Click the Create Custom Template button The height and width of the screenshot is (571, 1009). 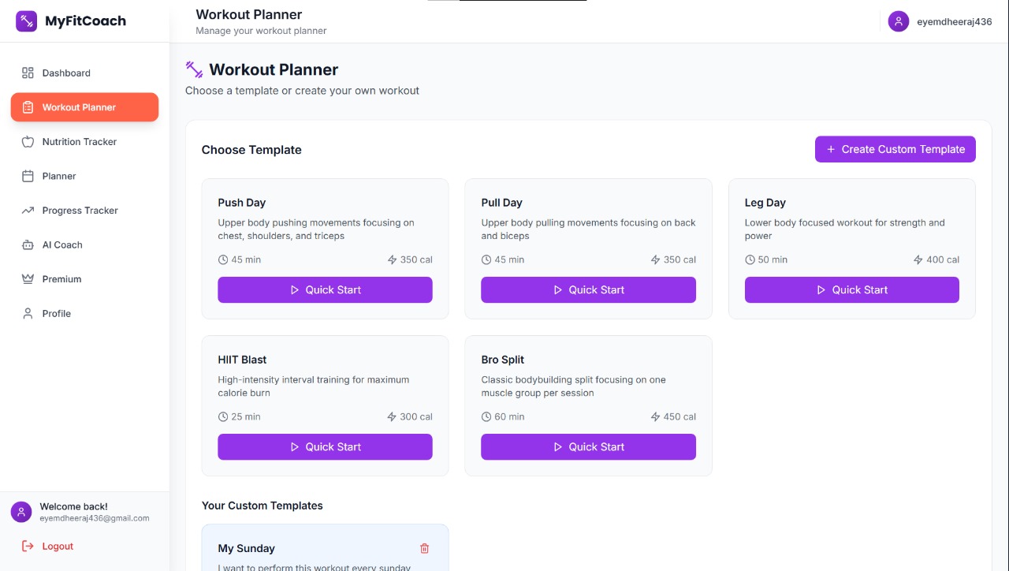(895, 149)
